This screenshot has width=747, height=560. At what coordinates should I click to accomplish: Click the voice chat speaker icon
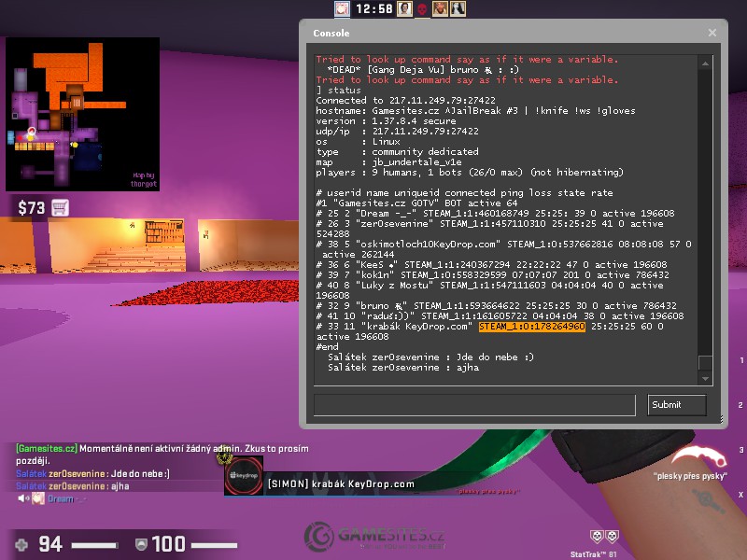(x=22, y=499)
